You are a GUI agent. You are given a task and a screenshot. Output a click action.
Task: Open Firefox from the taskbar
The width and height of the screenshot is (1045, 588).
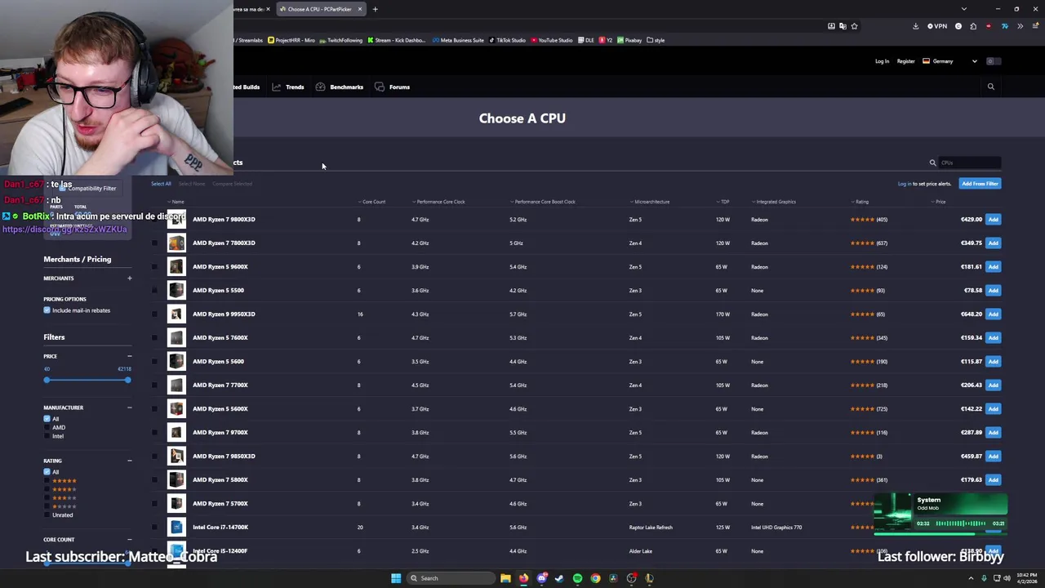pyautogui.click(x=523, y=578)
